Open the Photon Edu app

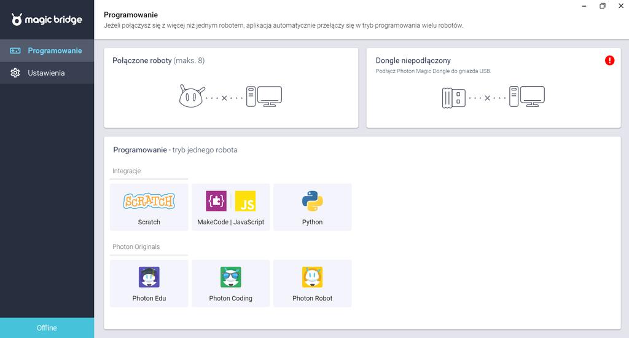(x=149, y=283)
